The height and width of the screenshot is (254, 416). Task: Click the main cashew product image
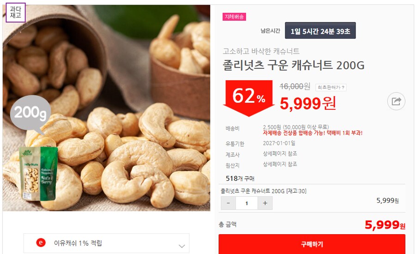point(106,108)
